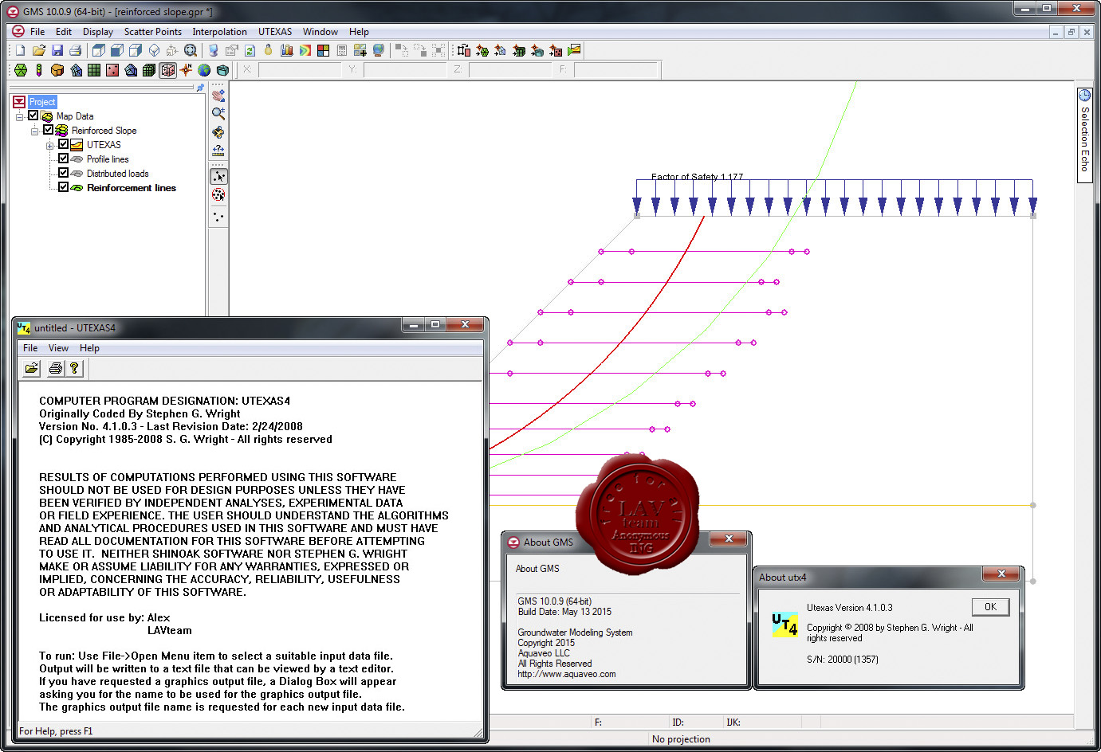
Task: Activate the Pan hand tool
Action: click(x=218, y=95)
